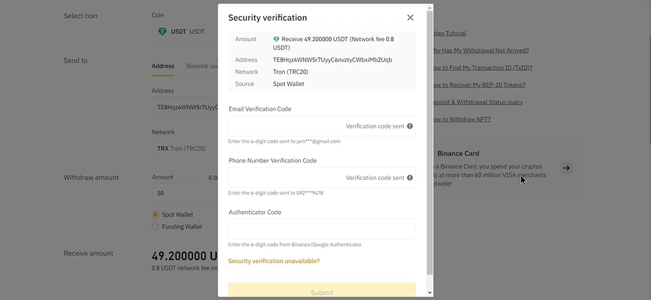Open the USDT coin dropdown
The image size is (651, 300).
coord(184,32)
